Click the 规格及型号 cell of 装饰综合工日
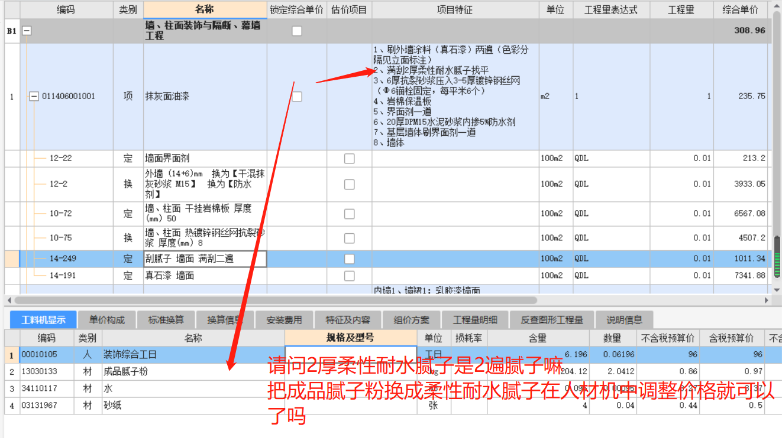The height and width of the screenshot is (438, 782). (351, 355)
